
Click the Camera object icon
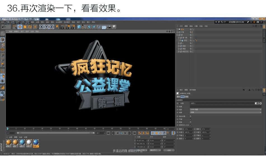(109, 27)
